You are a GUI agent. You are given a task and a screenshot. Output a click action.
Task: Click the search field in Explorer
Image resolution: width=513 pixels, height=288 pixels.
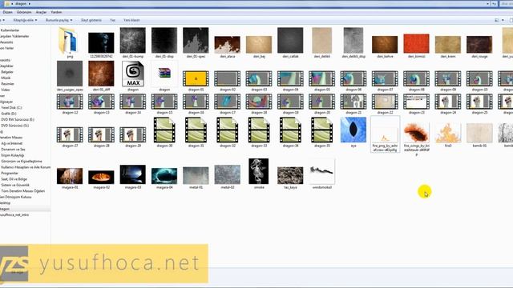(507, 3)
